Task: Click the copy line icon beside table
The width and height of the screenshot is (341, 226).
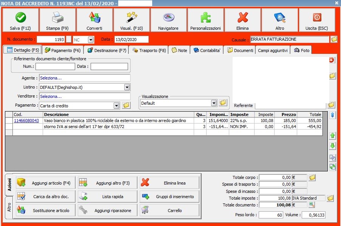Action: click(x=333, y=158)
